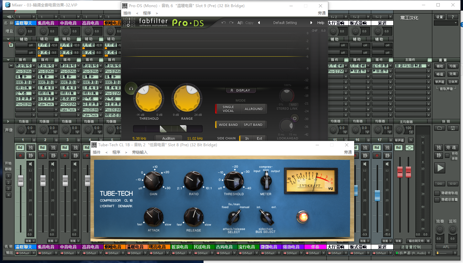Select Single Vocal mode in Pro-DS

(x=228, y=109)
